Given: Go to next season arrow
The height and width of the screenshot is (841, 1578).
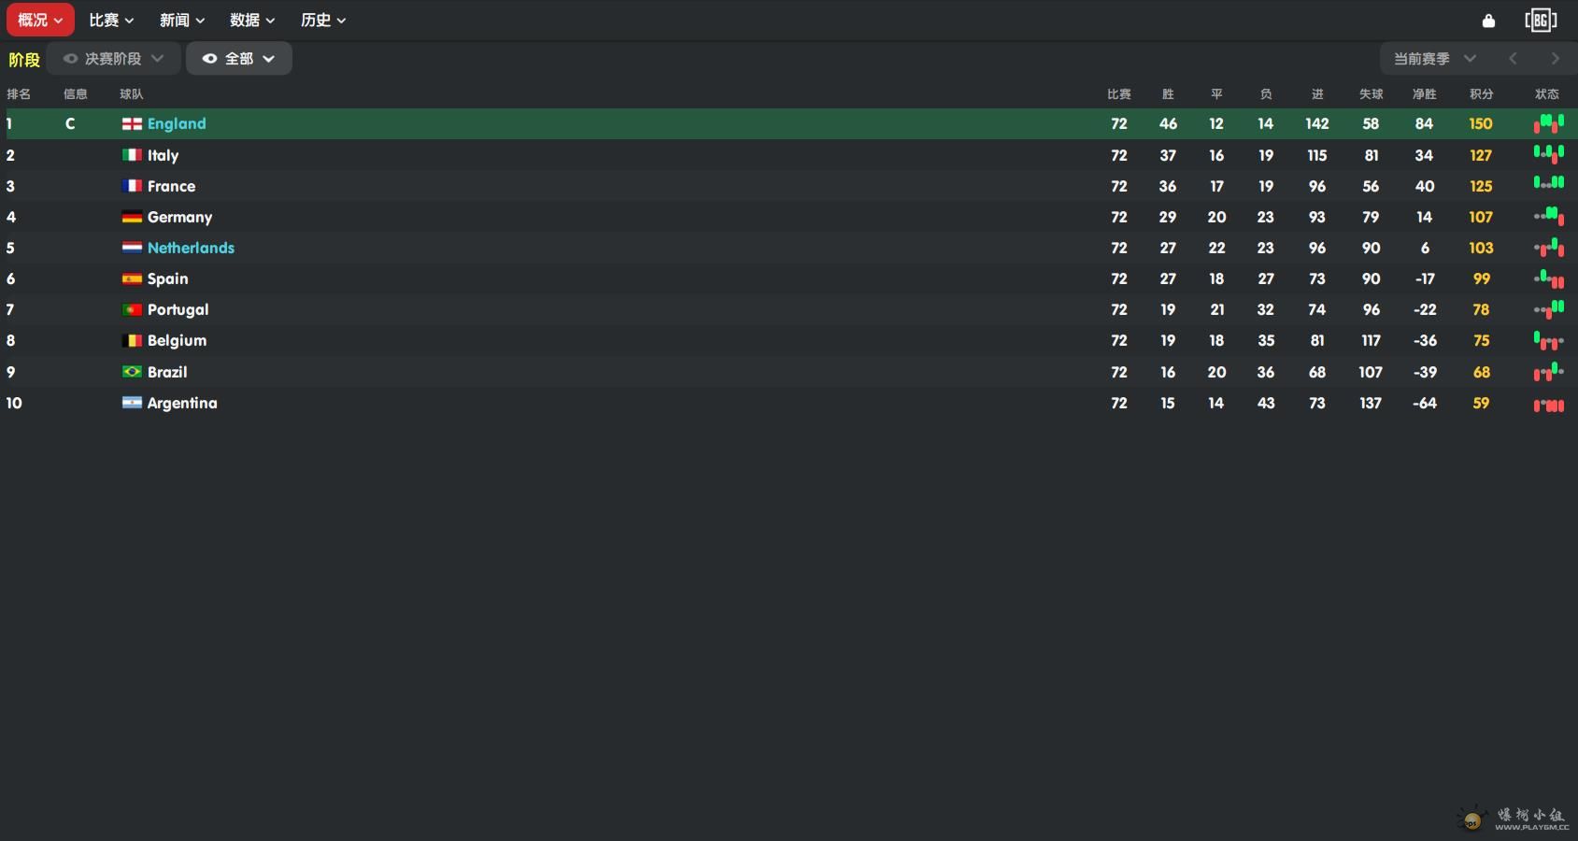Looking at the screenshot, I should (1555, 59).
